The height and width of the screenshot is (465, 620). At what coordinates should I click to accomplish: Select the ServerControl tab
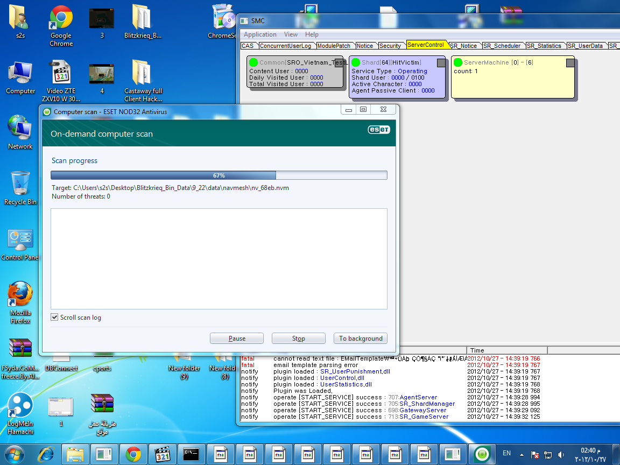pyautogui.click(x=426, y=45)
